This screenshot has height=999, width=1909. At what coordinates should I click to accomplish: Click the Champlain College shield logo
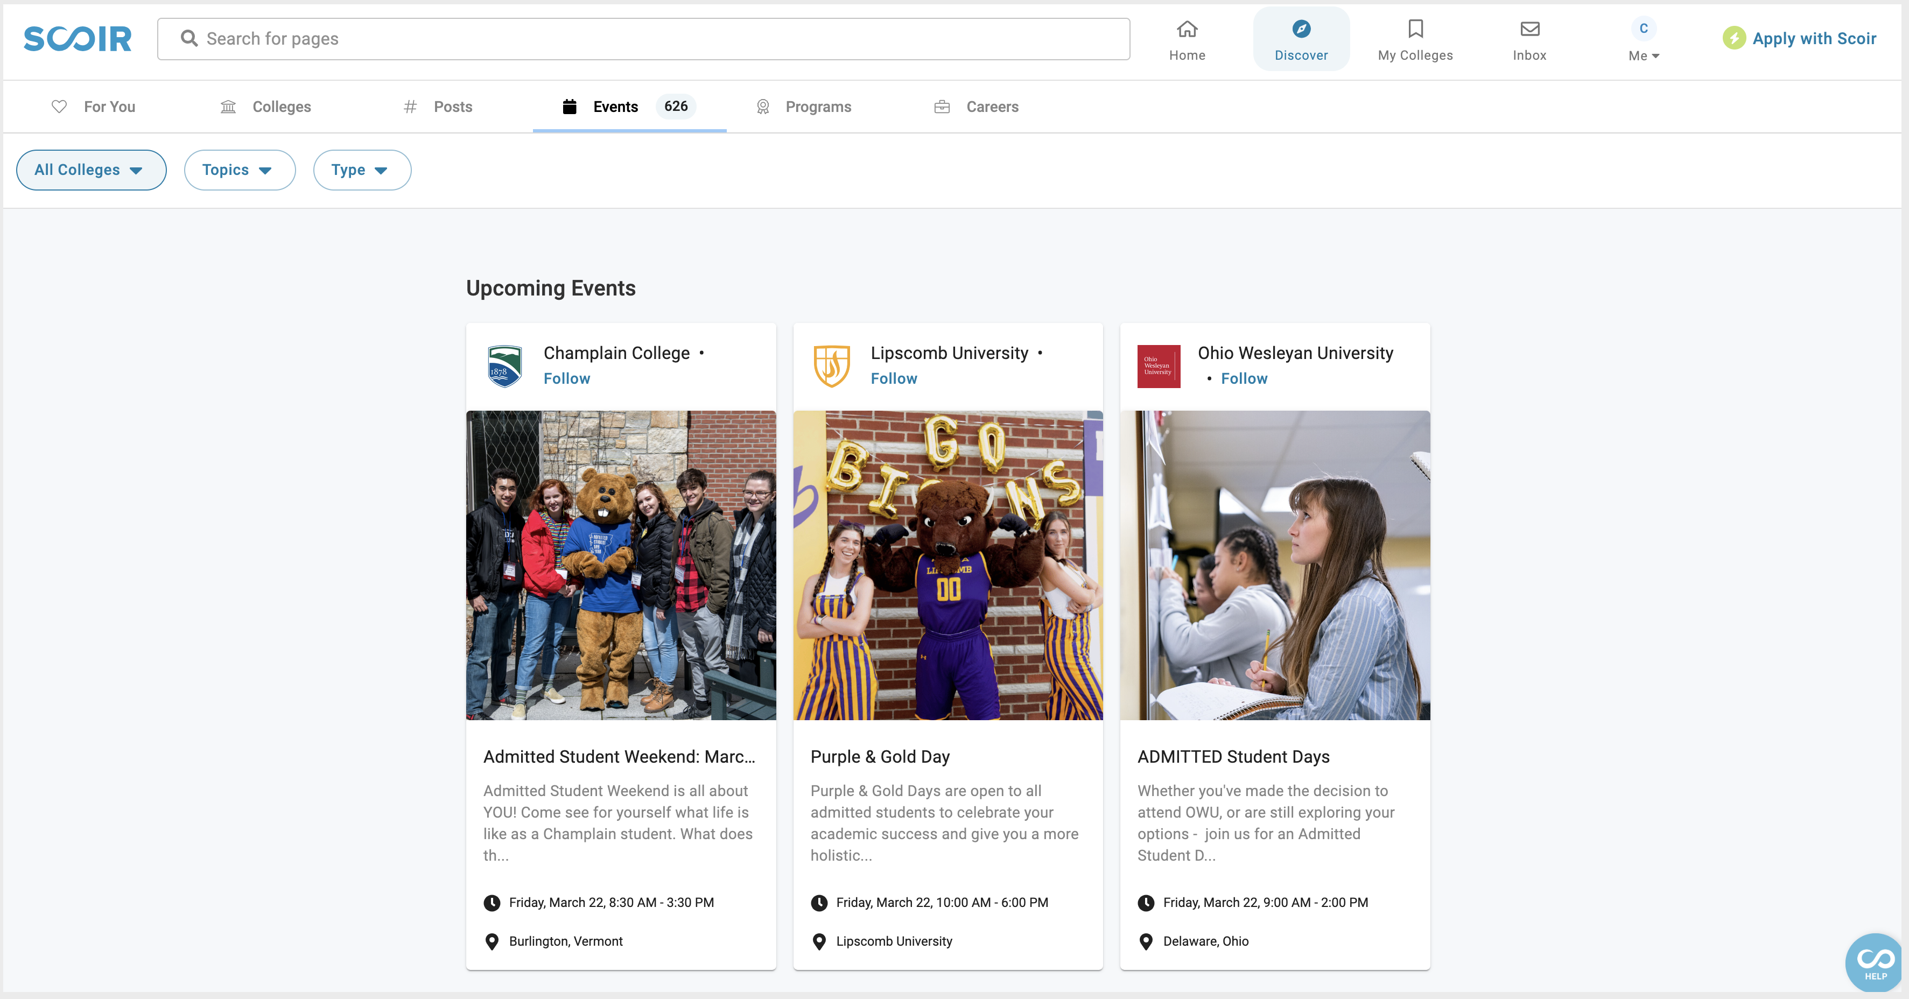coord(504,366)
